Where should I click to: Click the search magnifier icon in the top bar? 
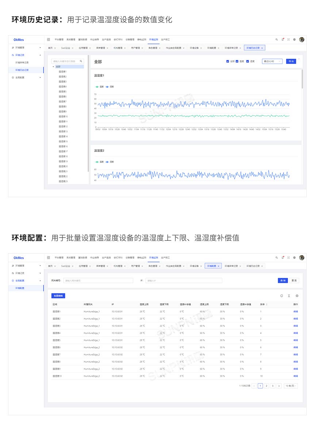(277, 40)
